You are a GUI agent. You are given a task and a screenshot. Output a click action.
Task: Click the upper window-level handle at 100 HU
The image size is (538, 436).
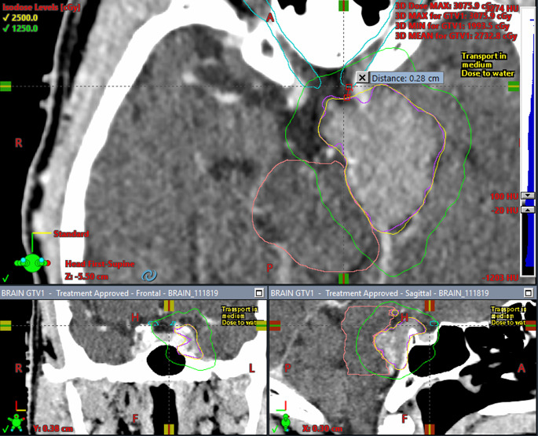(528, 196)
